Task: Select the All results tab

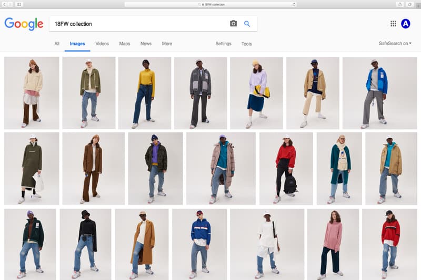Action: click(56, 44)
